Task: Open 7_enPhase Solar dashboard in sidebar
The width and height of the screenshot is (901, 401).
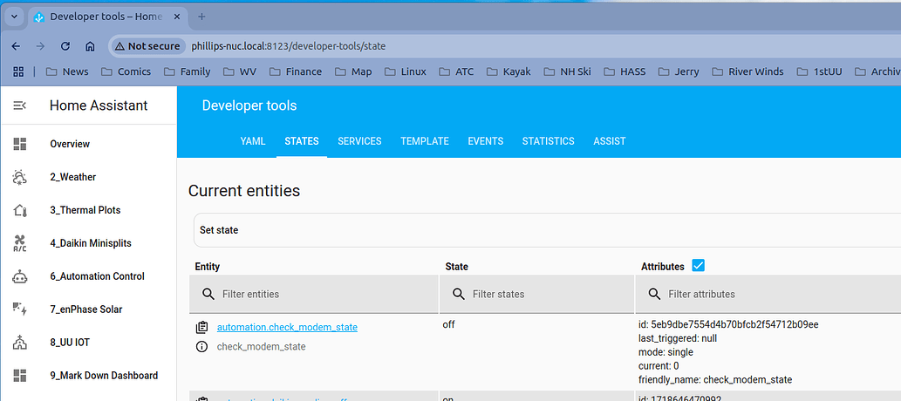Action: click(x=88, y=309)
